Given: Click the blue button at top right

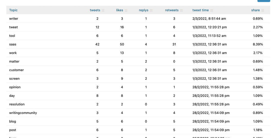Looking at the screenshot, I should point(263,1).
